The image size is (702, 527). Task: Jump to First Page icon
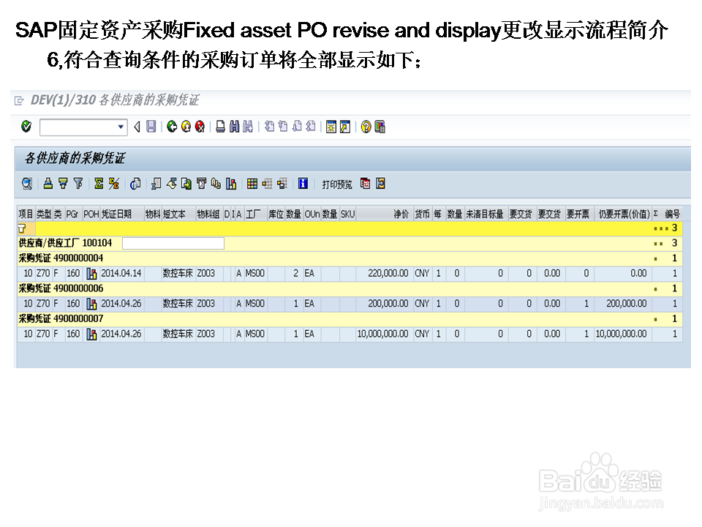(x=269, y=127)
